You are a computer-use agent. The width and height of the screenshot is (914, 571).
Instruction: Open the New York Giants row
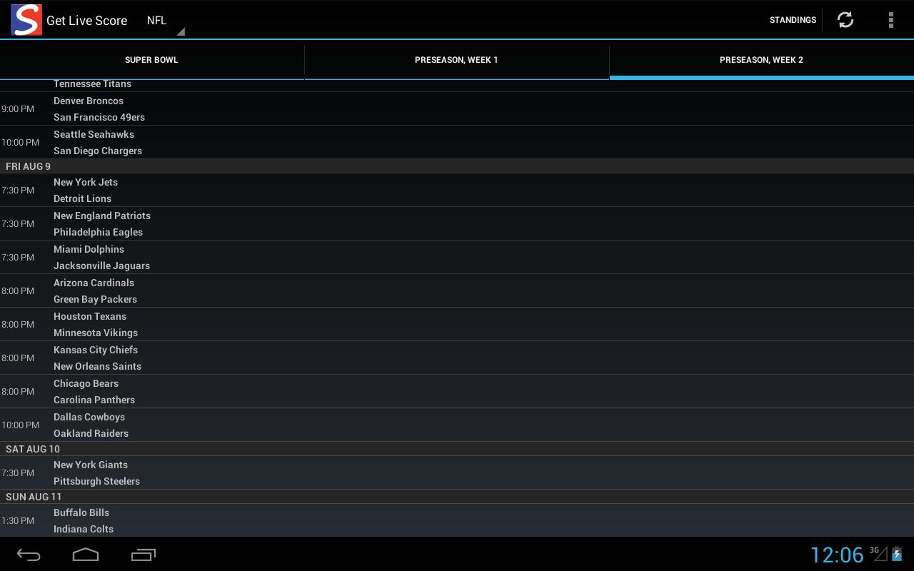91,465
